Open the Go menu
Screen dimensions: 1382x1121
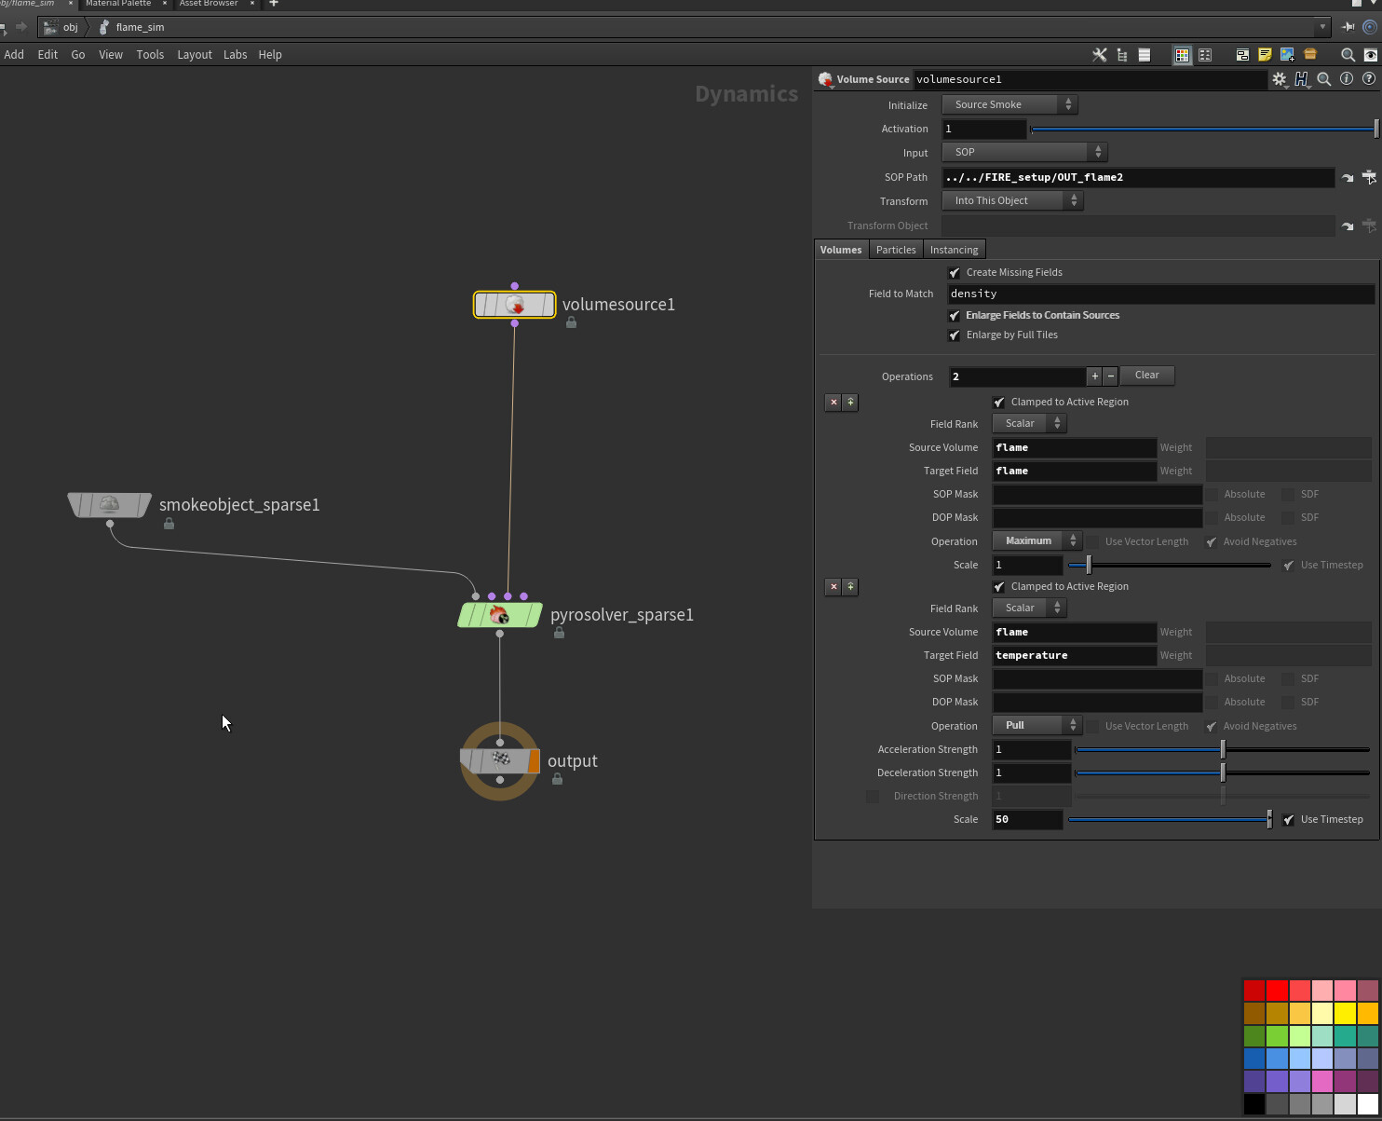click(x=78, y=55)
